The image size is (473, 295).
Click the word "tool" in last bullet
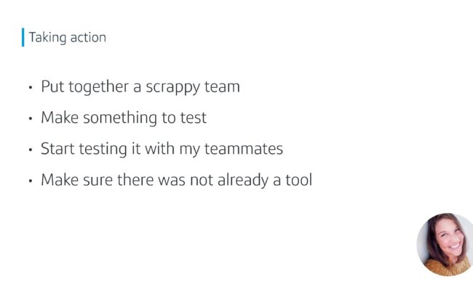[x=298, y=180]
